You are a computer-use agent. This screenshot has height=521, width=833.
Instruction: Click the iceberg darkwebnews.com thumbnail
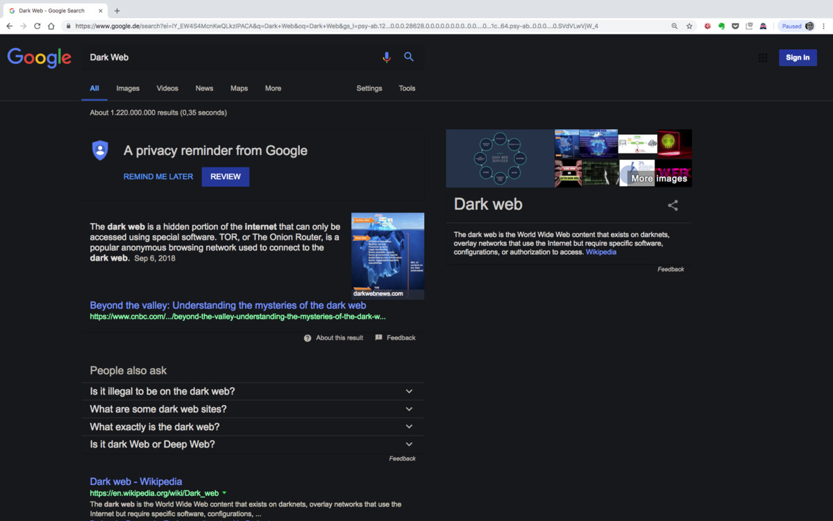[387, 255]
